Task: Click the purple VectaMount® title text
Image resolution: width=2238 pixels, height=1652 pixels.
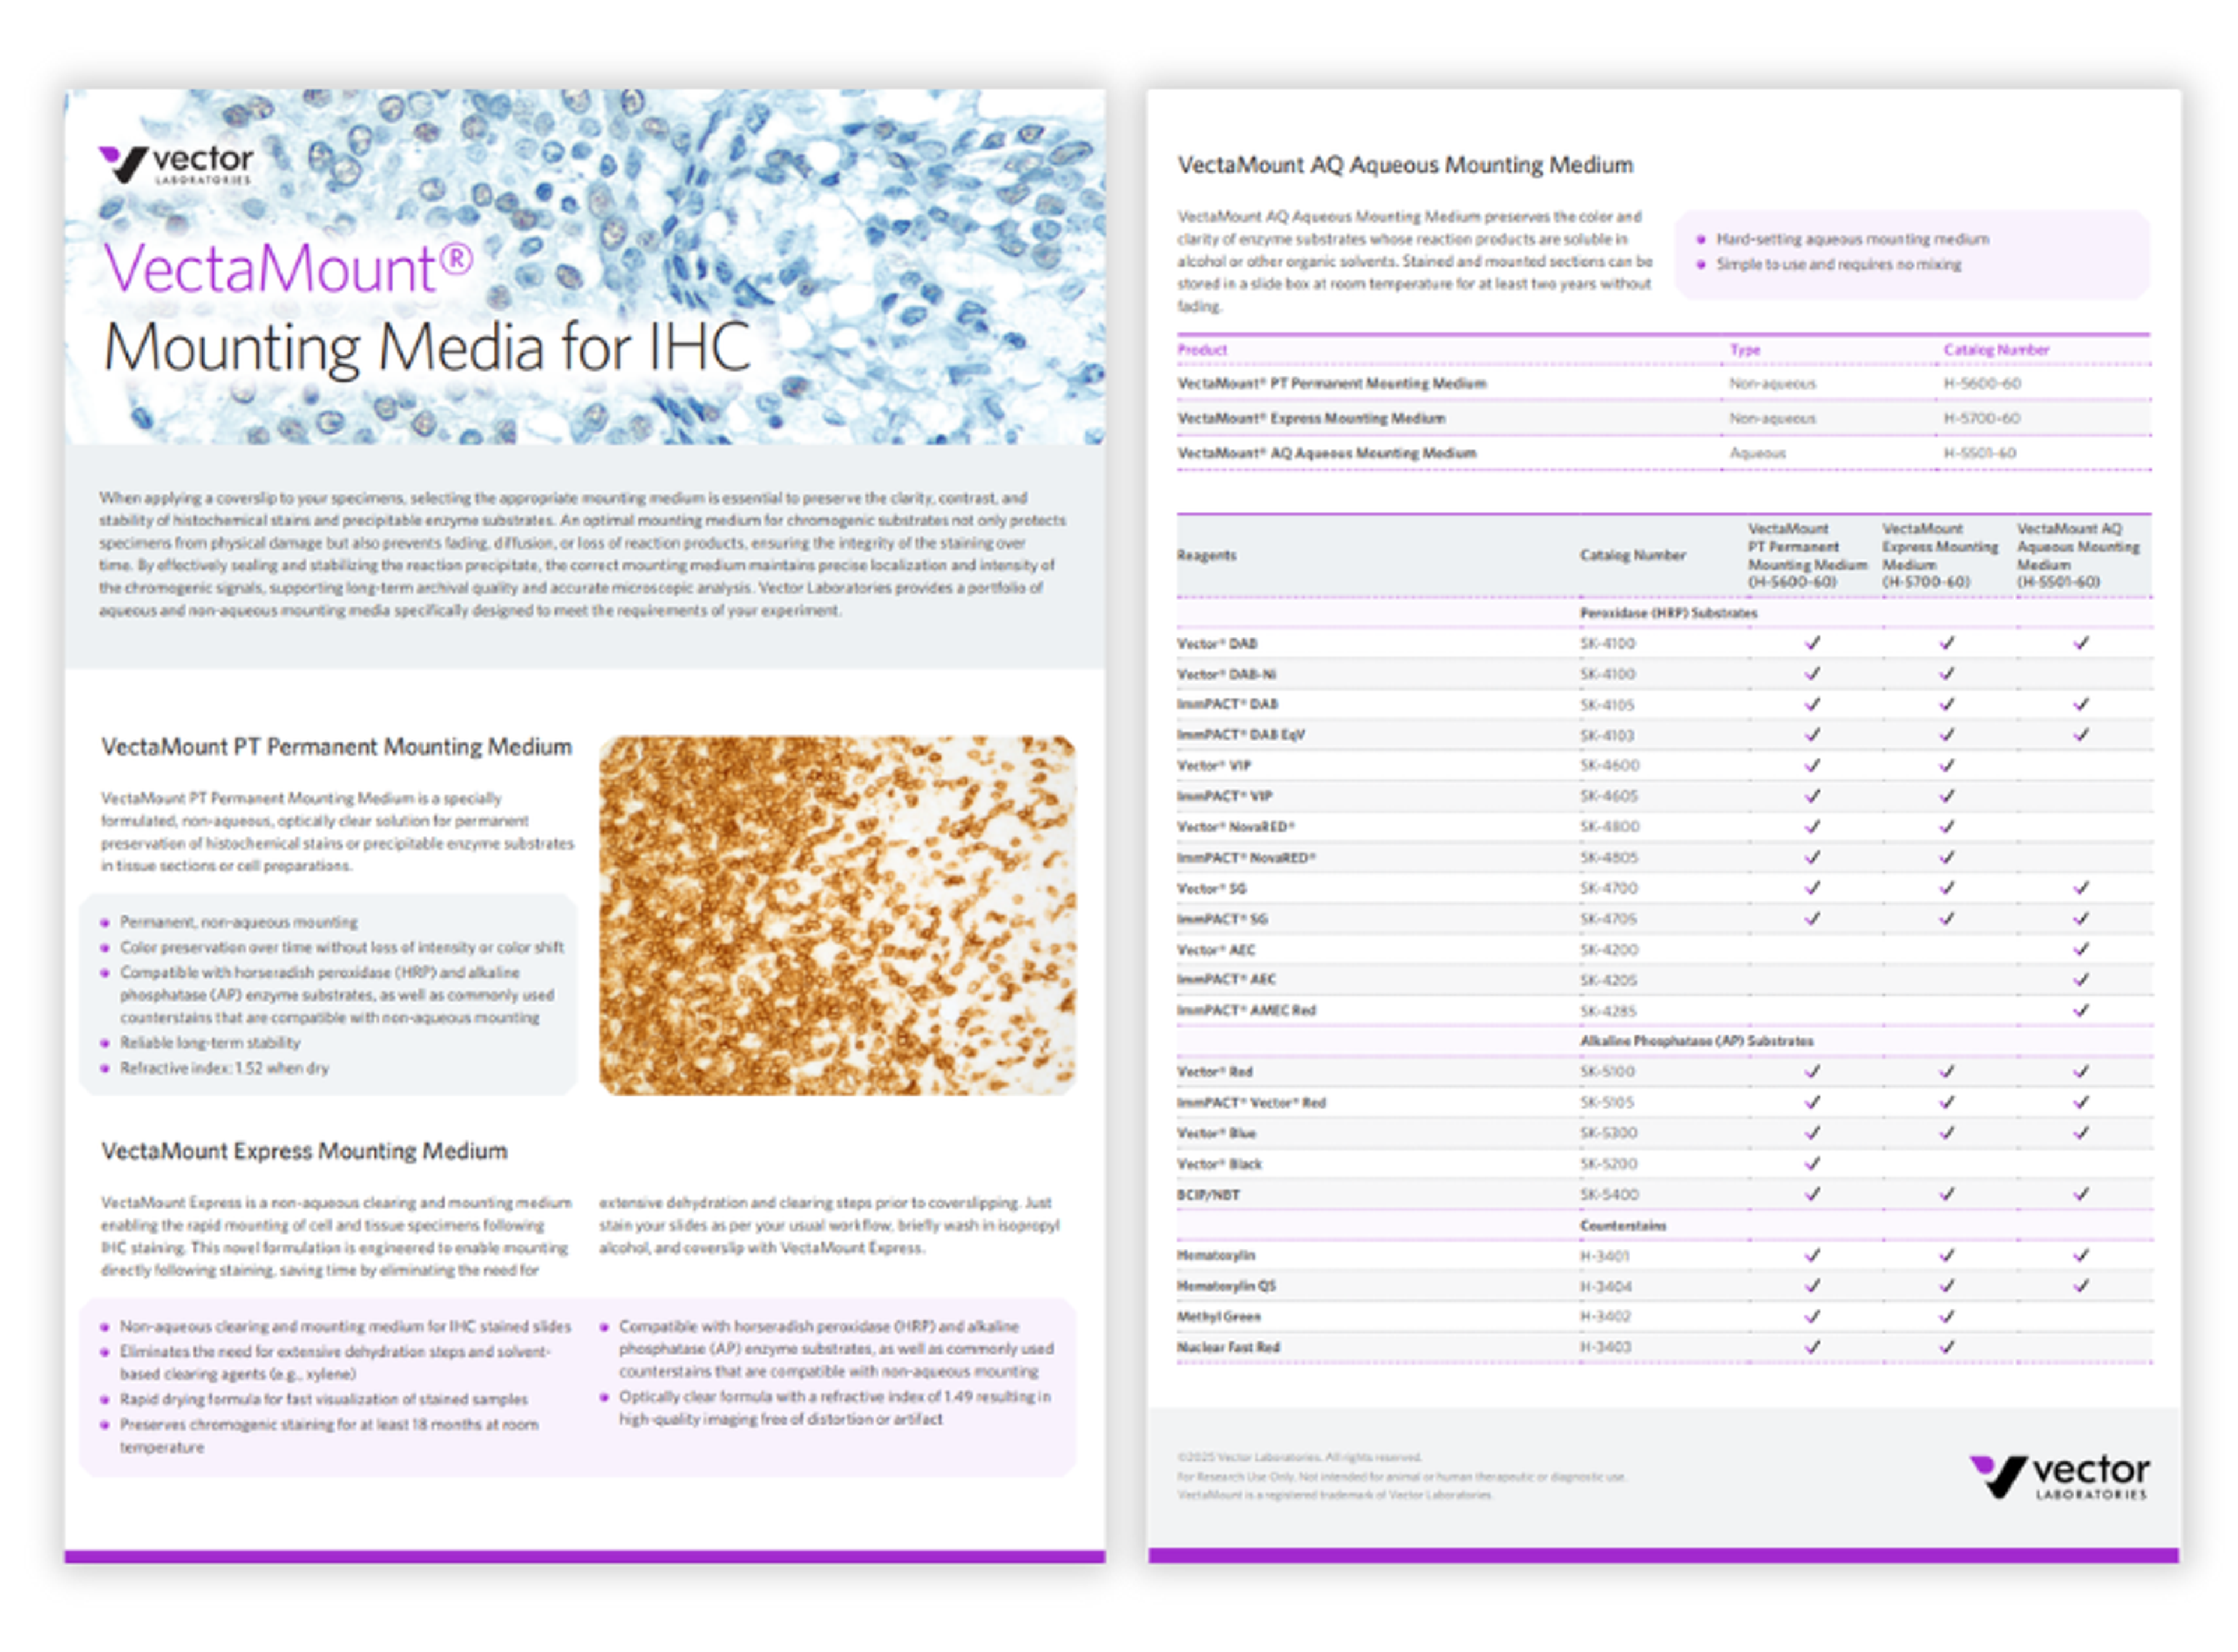Action: 288,268
